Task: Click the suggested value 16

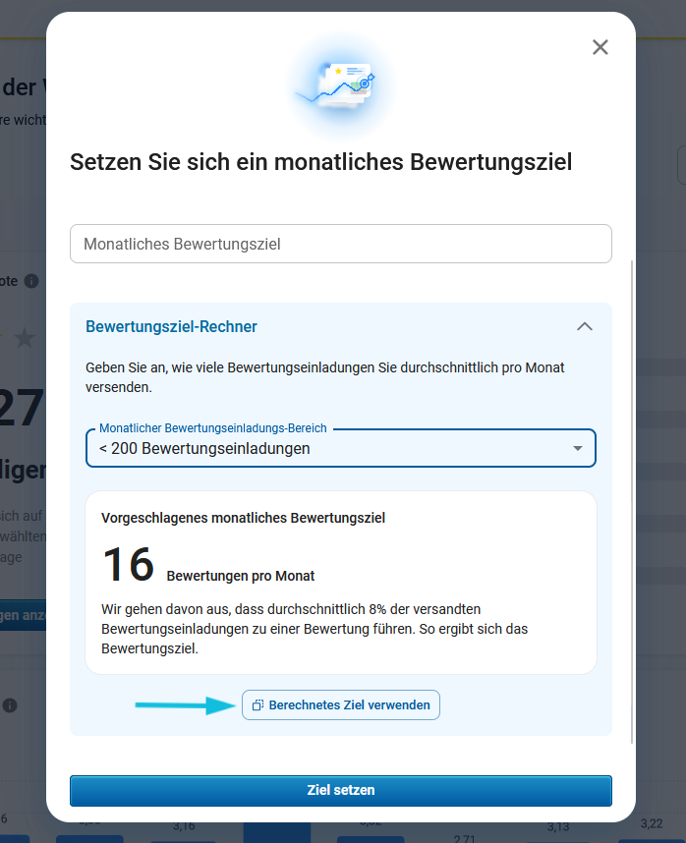Action: coord(129,564)
